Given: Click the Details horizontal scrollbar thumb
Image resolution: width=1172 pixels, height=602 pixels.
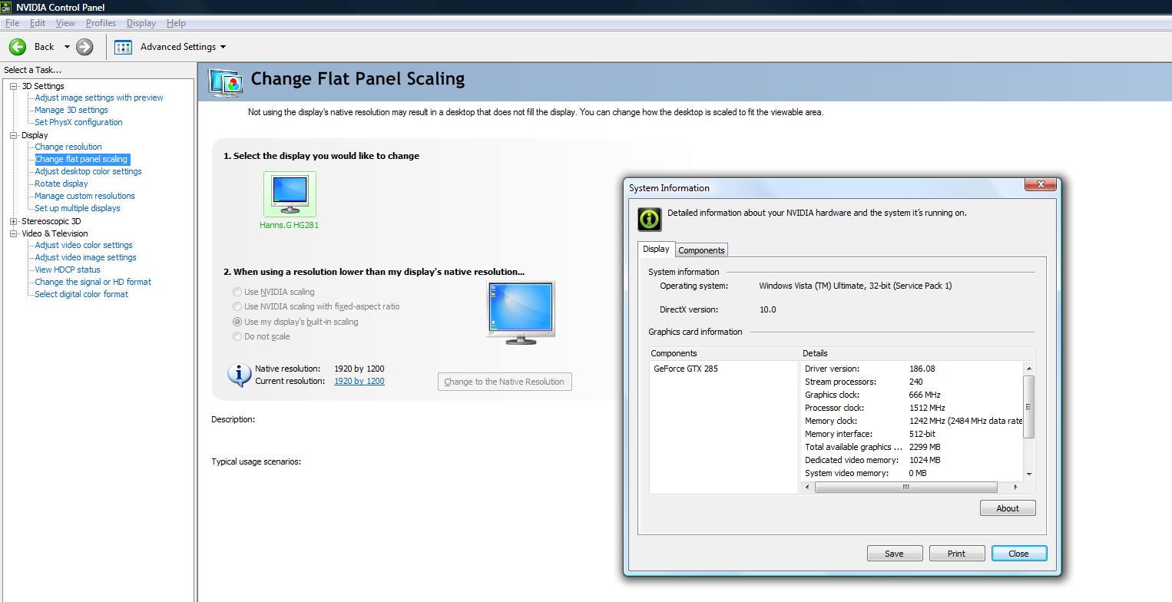Looking at the screenshot, I should click(906, 487).
